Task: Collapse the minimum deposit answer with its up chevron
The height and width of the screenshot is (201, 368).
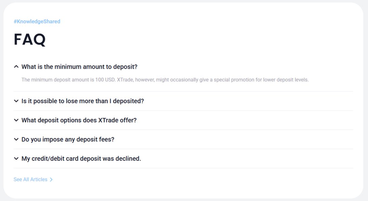Action: pyautogui.click(x=16, y=67)
